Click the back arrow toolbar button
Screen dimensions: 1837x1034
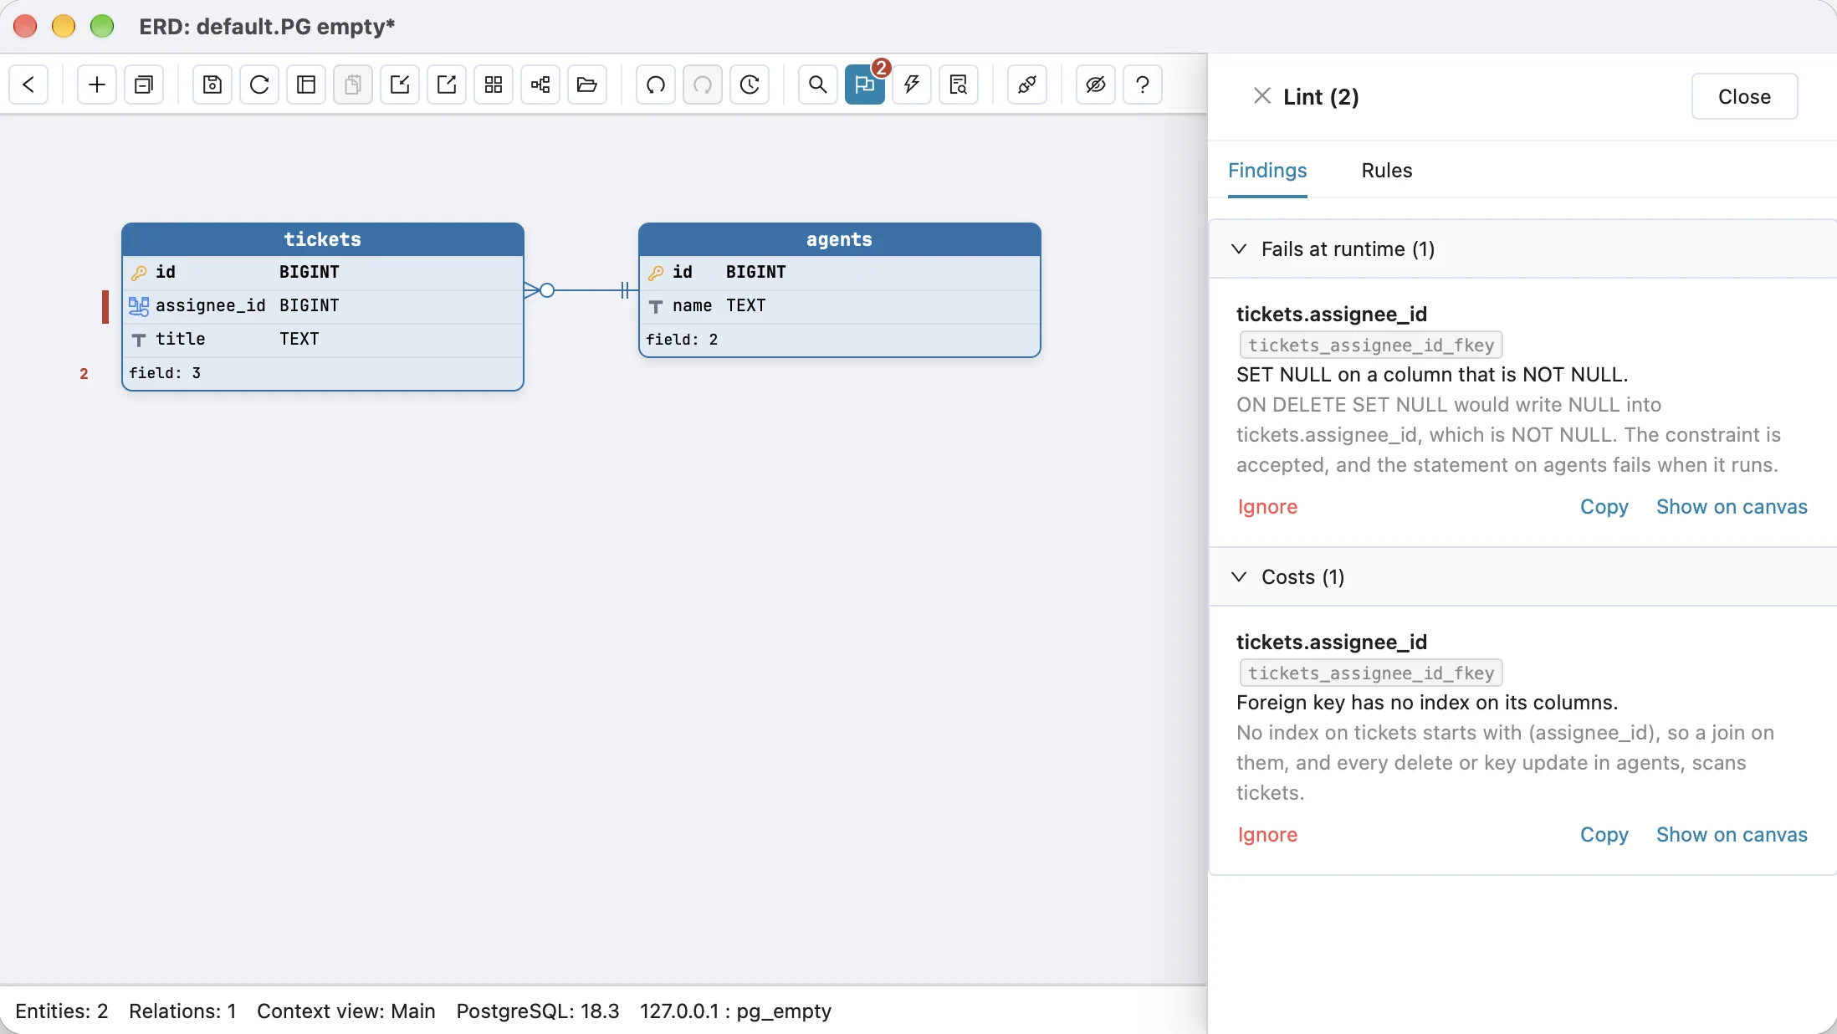(28, 84)
